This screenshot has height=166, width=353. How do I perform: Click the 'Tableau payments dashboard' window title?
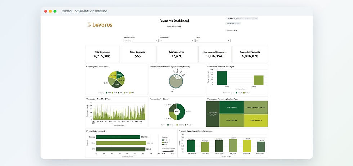(84, 11)
